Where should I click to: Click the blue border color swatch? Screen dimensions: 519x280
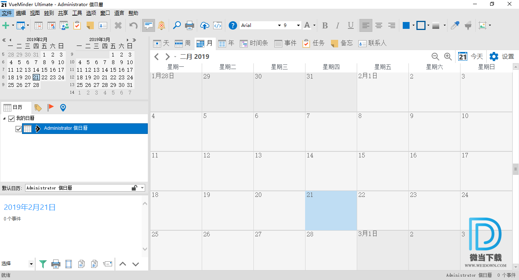(421, 25)
